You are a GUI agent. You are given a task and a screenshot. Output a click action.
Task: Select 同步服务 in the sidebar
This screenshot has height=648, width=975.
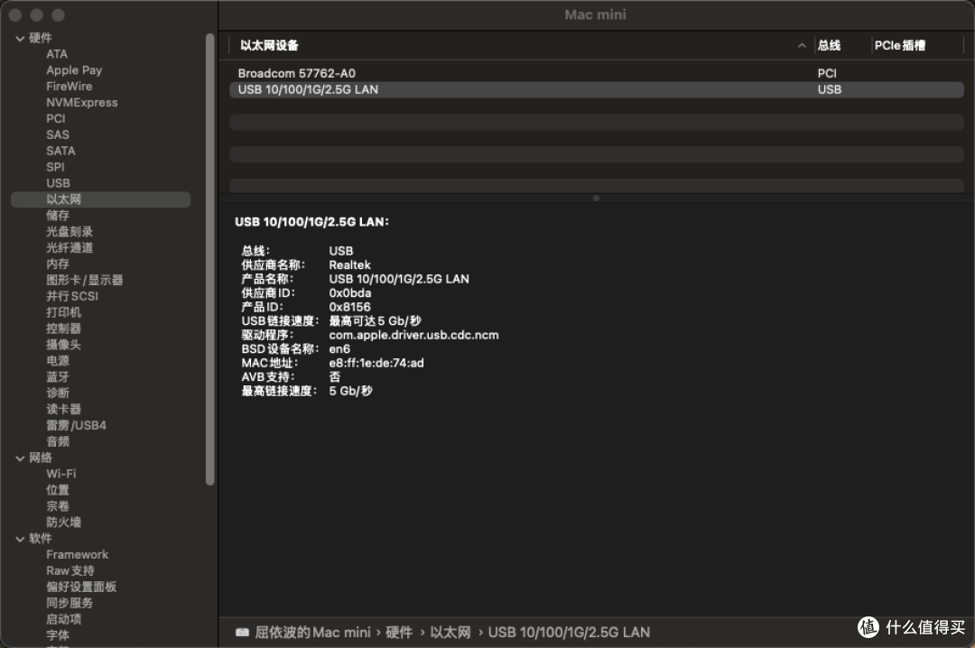pyautogui.click(x=69, y=604)
